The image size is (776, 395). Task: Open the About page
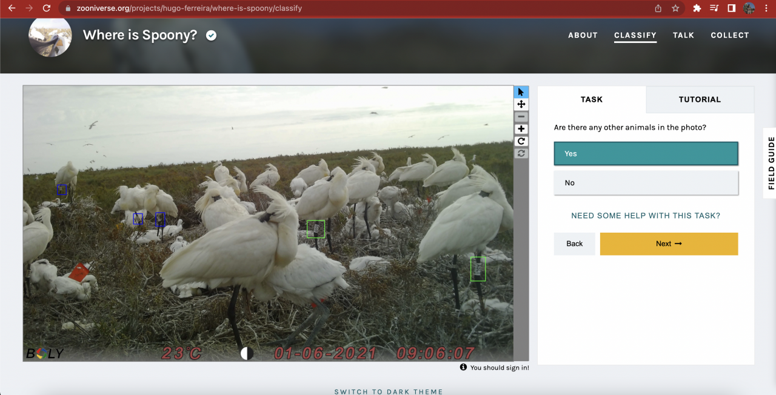[583, 35]
